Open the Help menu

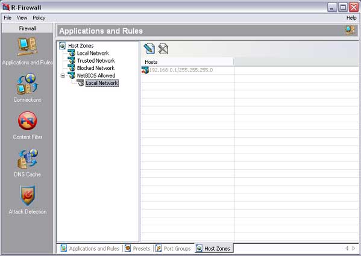(351, 17)
